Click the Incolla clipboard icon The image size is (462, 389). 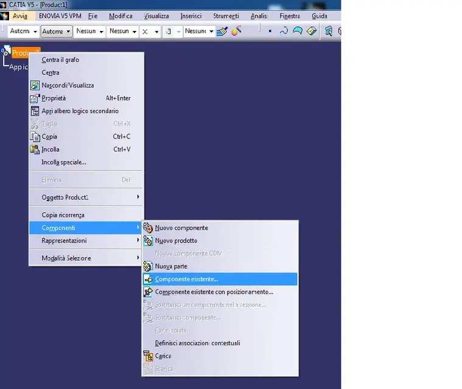35,150
